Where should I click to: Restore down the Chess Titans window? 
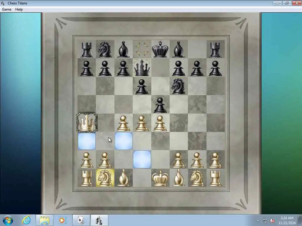point(287,3)
